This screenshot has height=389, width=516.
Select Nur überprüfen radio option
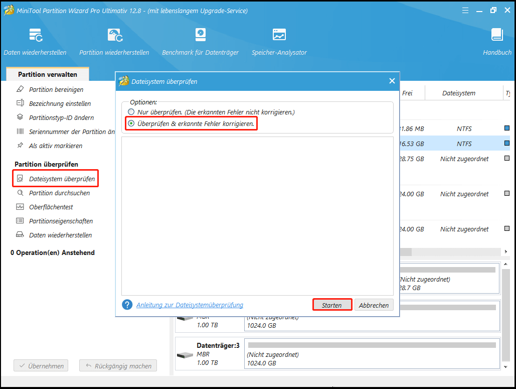coord(131,111)
